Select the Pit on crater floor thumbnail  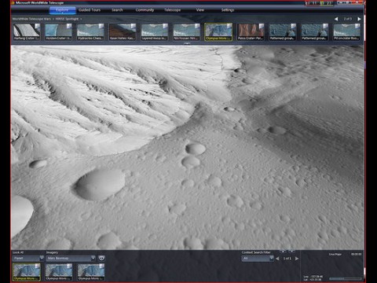pyautogui.click(x=346, y=31)
